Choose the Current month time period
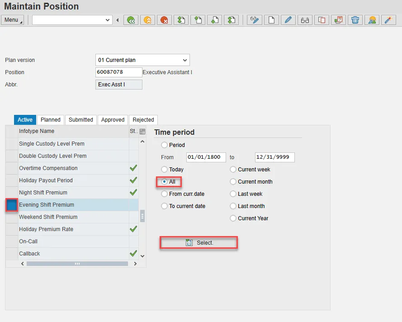Screen dimensions: 402x322 (233, 182)
